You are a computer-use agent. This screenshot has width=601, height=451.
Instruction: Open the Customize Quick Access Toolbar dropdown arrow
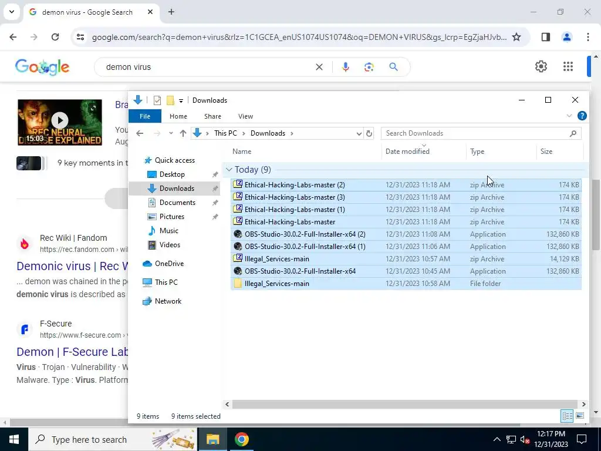(x=181, y=100)
